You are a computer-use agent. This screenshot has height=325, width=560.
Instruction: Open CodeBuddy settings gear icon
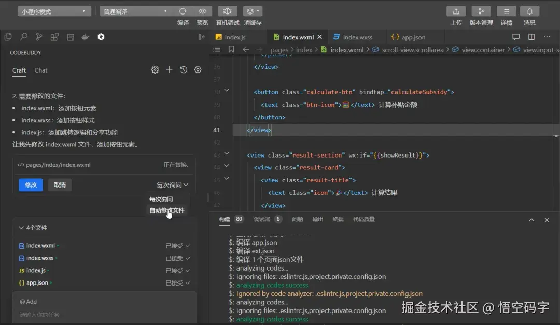click(155, 69)
